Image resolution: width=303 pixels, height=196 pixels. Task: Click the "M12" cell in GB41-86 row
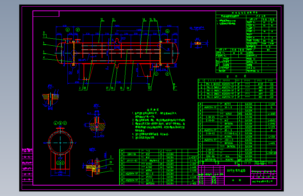point(147,154)
